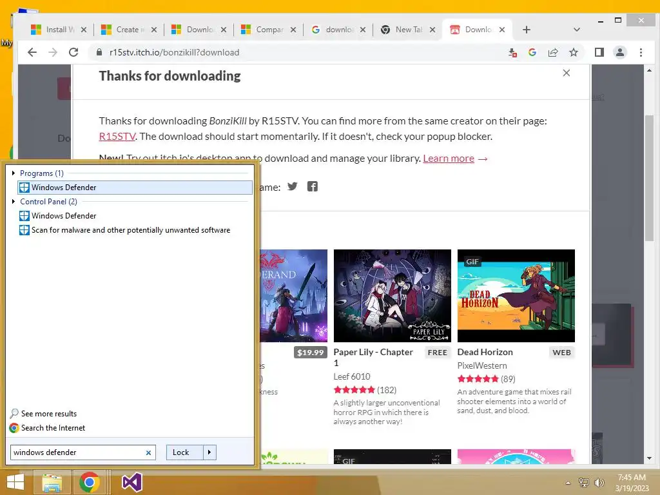660x495 pixels.
Task: Open the Leef 6010 author link
Action: [x=352, y=376]
